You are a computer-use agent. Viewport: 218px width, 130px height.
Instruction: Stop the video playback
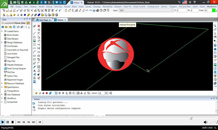coord(13,122)
